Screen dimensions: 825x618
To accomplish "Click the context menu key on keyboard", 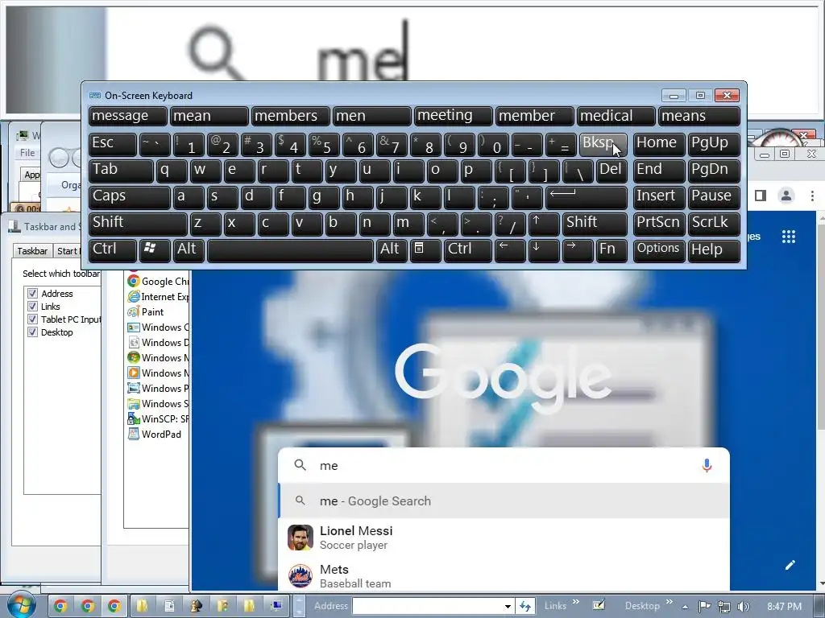I will tap(425, 249).
